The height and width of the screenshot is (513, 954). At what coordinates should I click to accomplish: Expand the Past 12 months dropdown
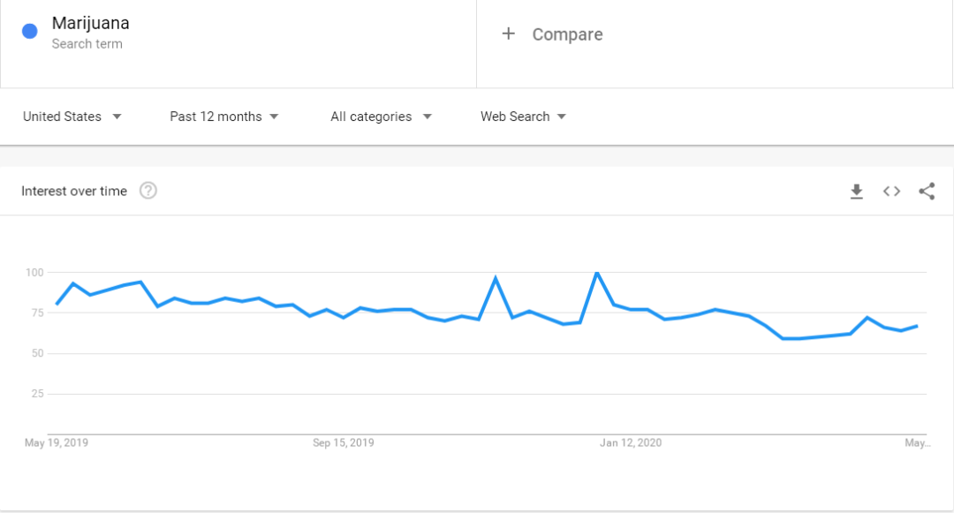tap(224, 117)
